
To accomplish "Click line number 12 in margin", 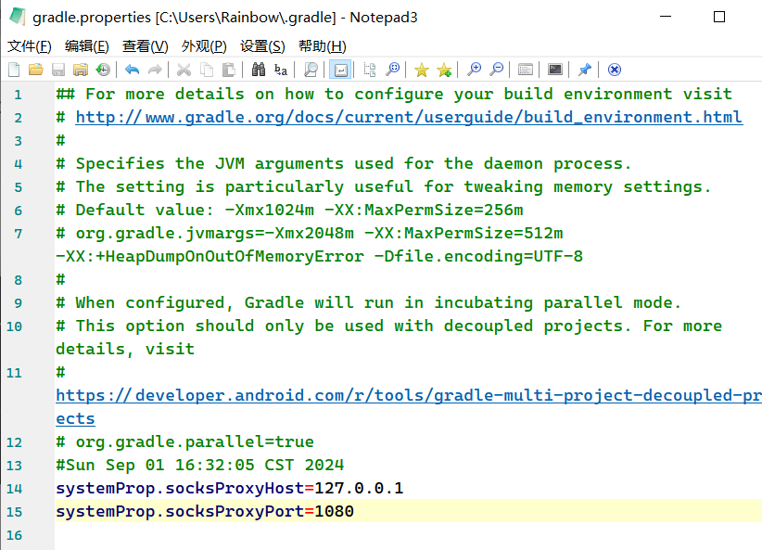I will point(14,442).
